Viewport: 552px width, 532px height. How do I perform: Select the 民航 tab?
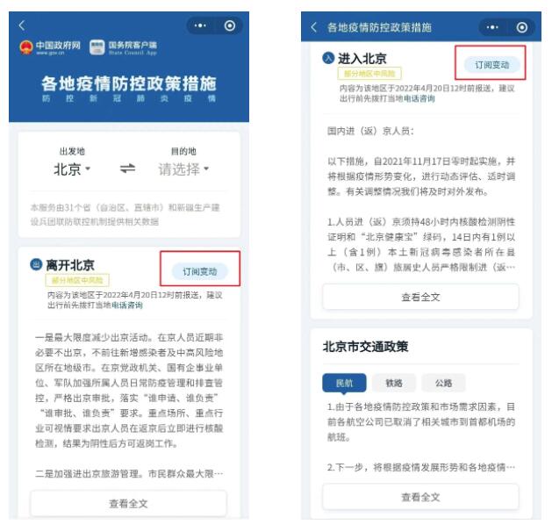point(344,383)
